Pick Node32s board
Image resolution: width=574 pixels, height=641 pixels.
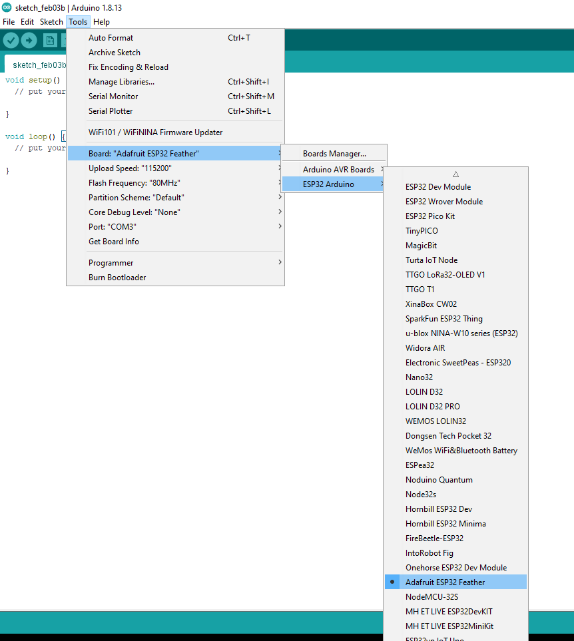pos(456,495)
